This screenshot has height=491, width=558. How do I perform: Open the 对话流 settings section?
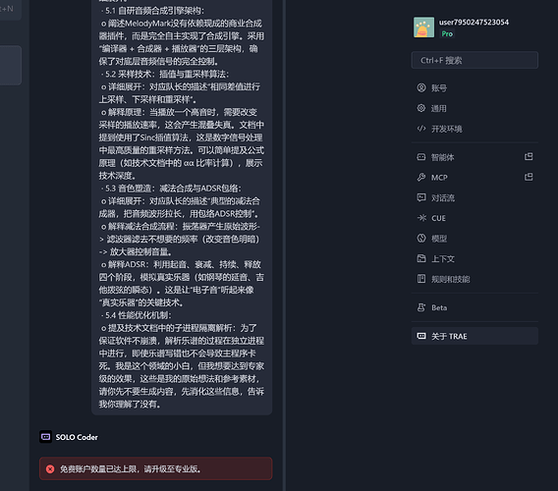[x=474, y=197]
